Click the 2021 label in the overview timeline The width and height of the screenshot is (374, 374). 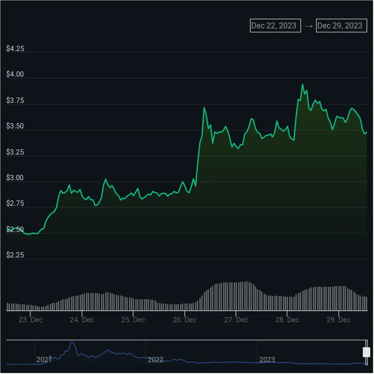point(45,360)
